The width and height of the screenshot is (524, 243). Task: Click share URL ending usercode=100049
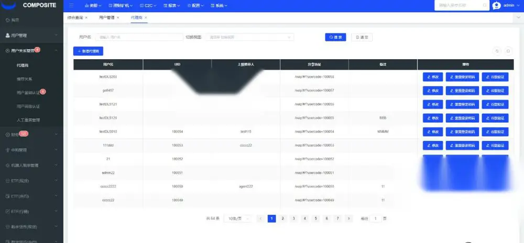coord(314,200)
